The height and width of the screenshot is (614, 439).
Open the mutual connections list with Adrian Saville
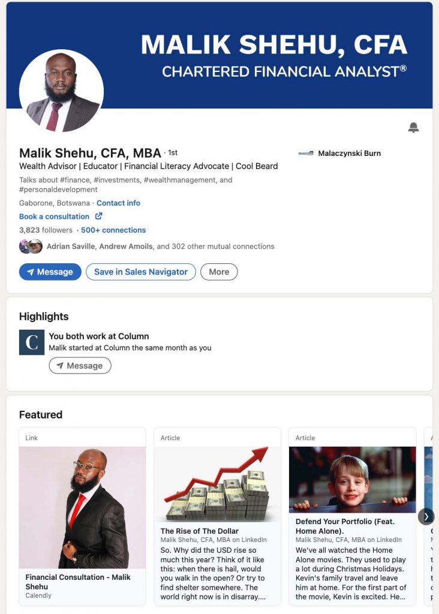(x=160, y=246)
